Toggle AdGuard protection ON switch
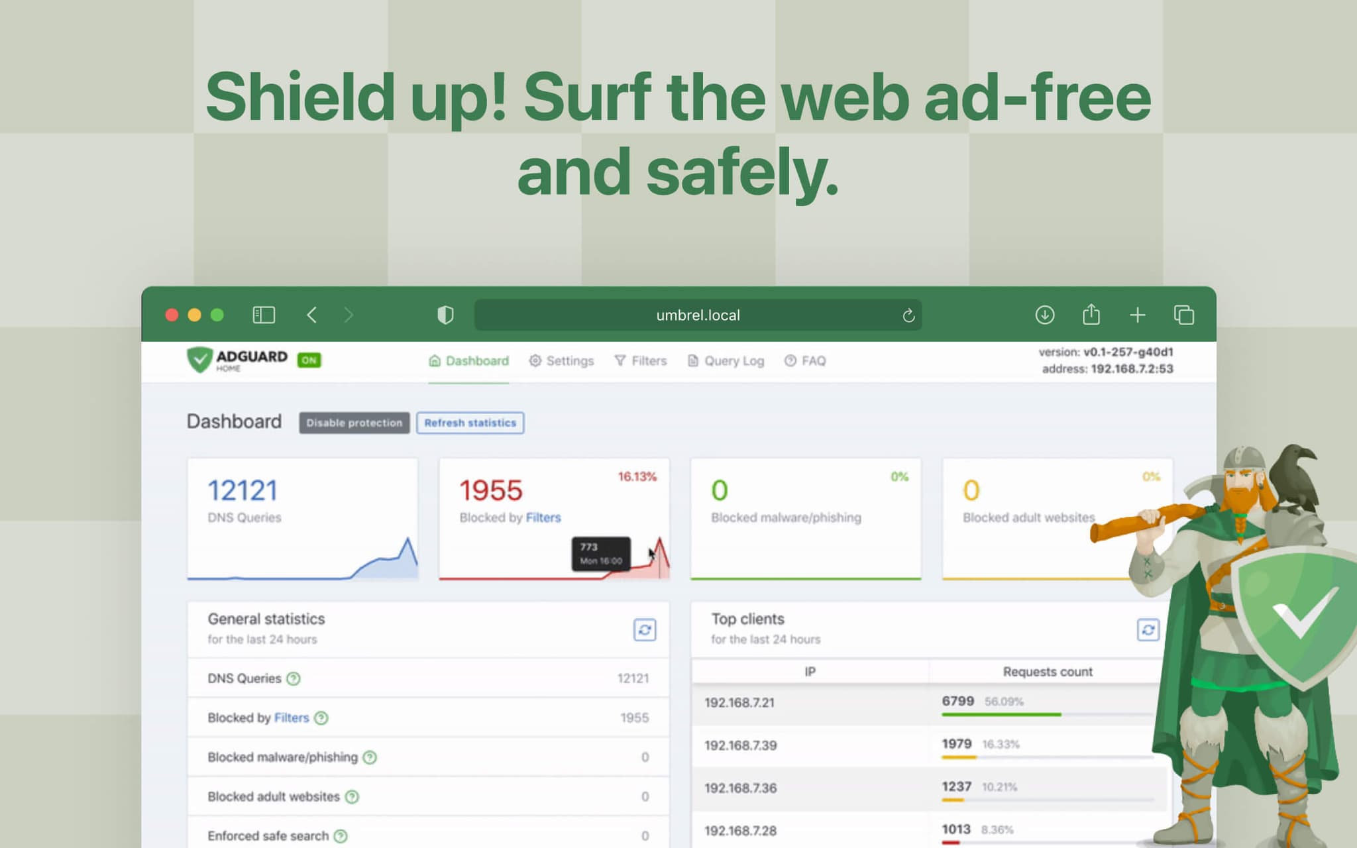Image resolution: width=1357 pixels, height=848 pixels. (x=308, y=360)
